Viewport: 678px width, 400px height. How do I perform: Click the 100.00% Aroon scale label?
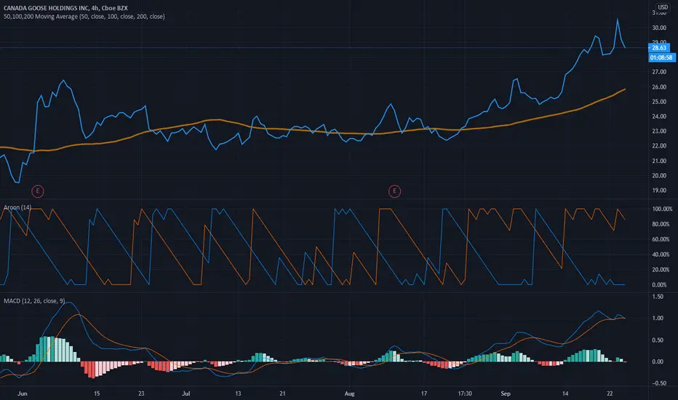(661, 209)
